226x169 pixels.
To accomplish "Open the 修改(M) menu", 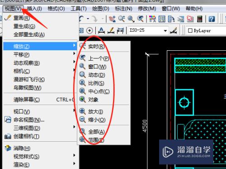I will (147, 9).
